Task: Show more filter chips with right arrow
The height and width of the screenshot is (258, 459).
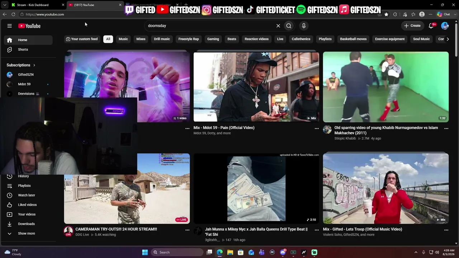Action: [448, 39]
